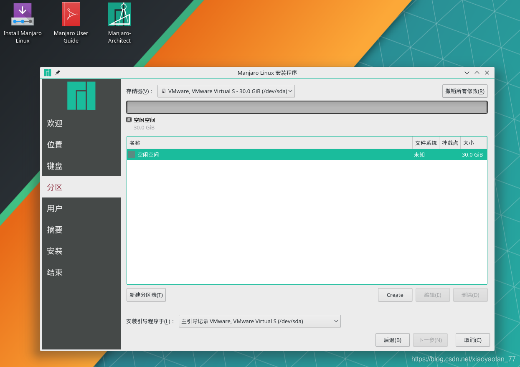Click the Create partition button
Screen dimensions: 520x367
[x=395, y=295]
